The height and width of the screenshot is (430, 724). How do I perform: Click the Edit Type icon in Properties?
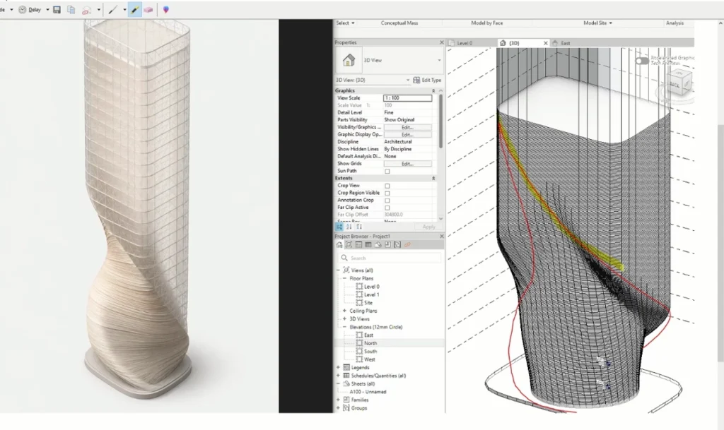point(416,80)
